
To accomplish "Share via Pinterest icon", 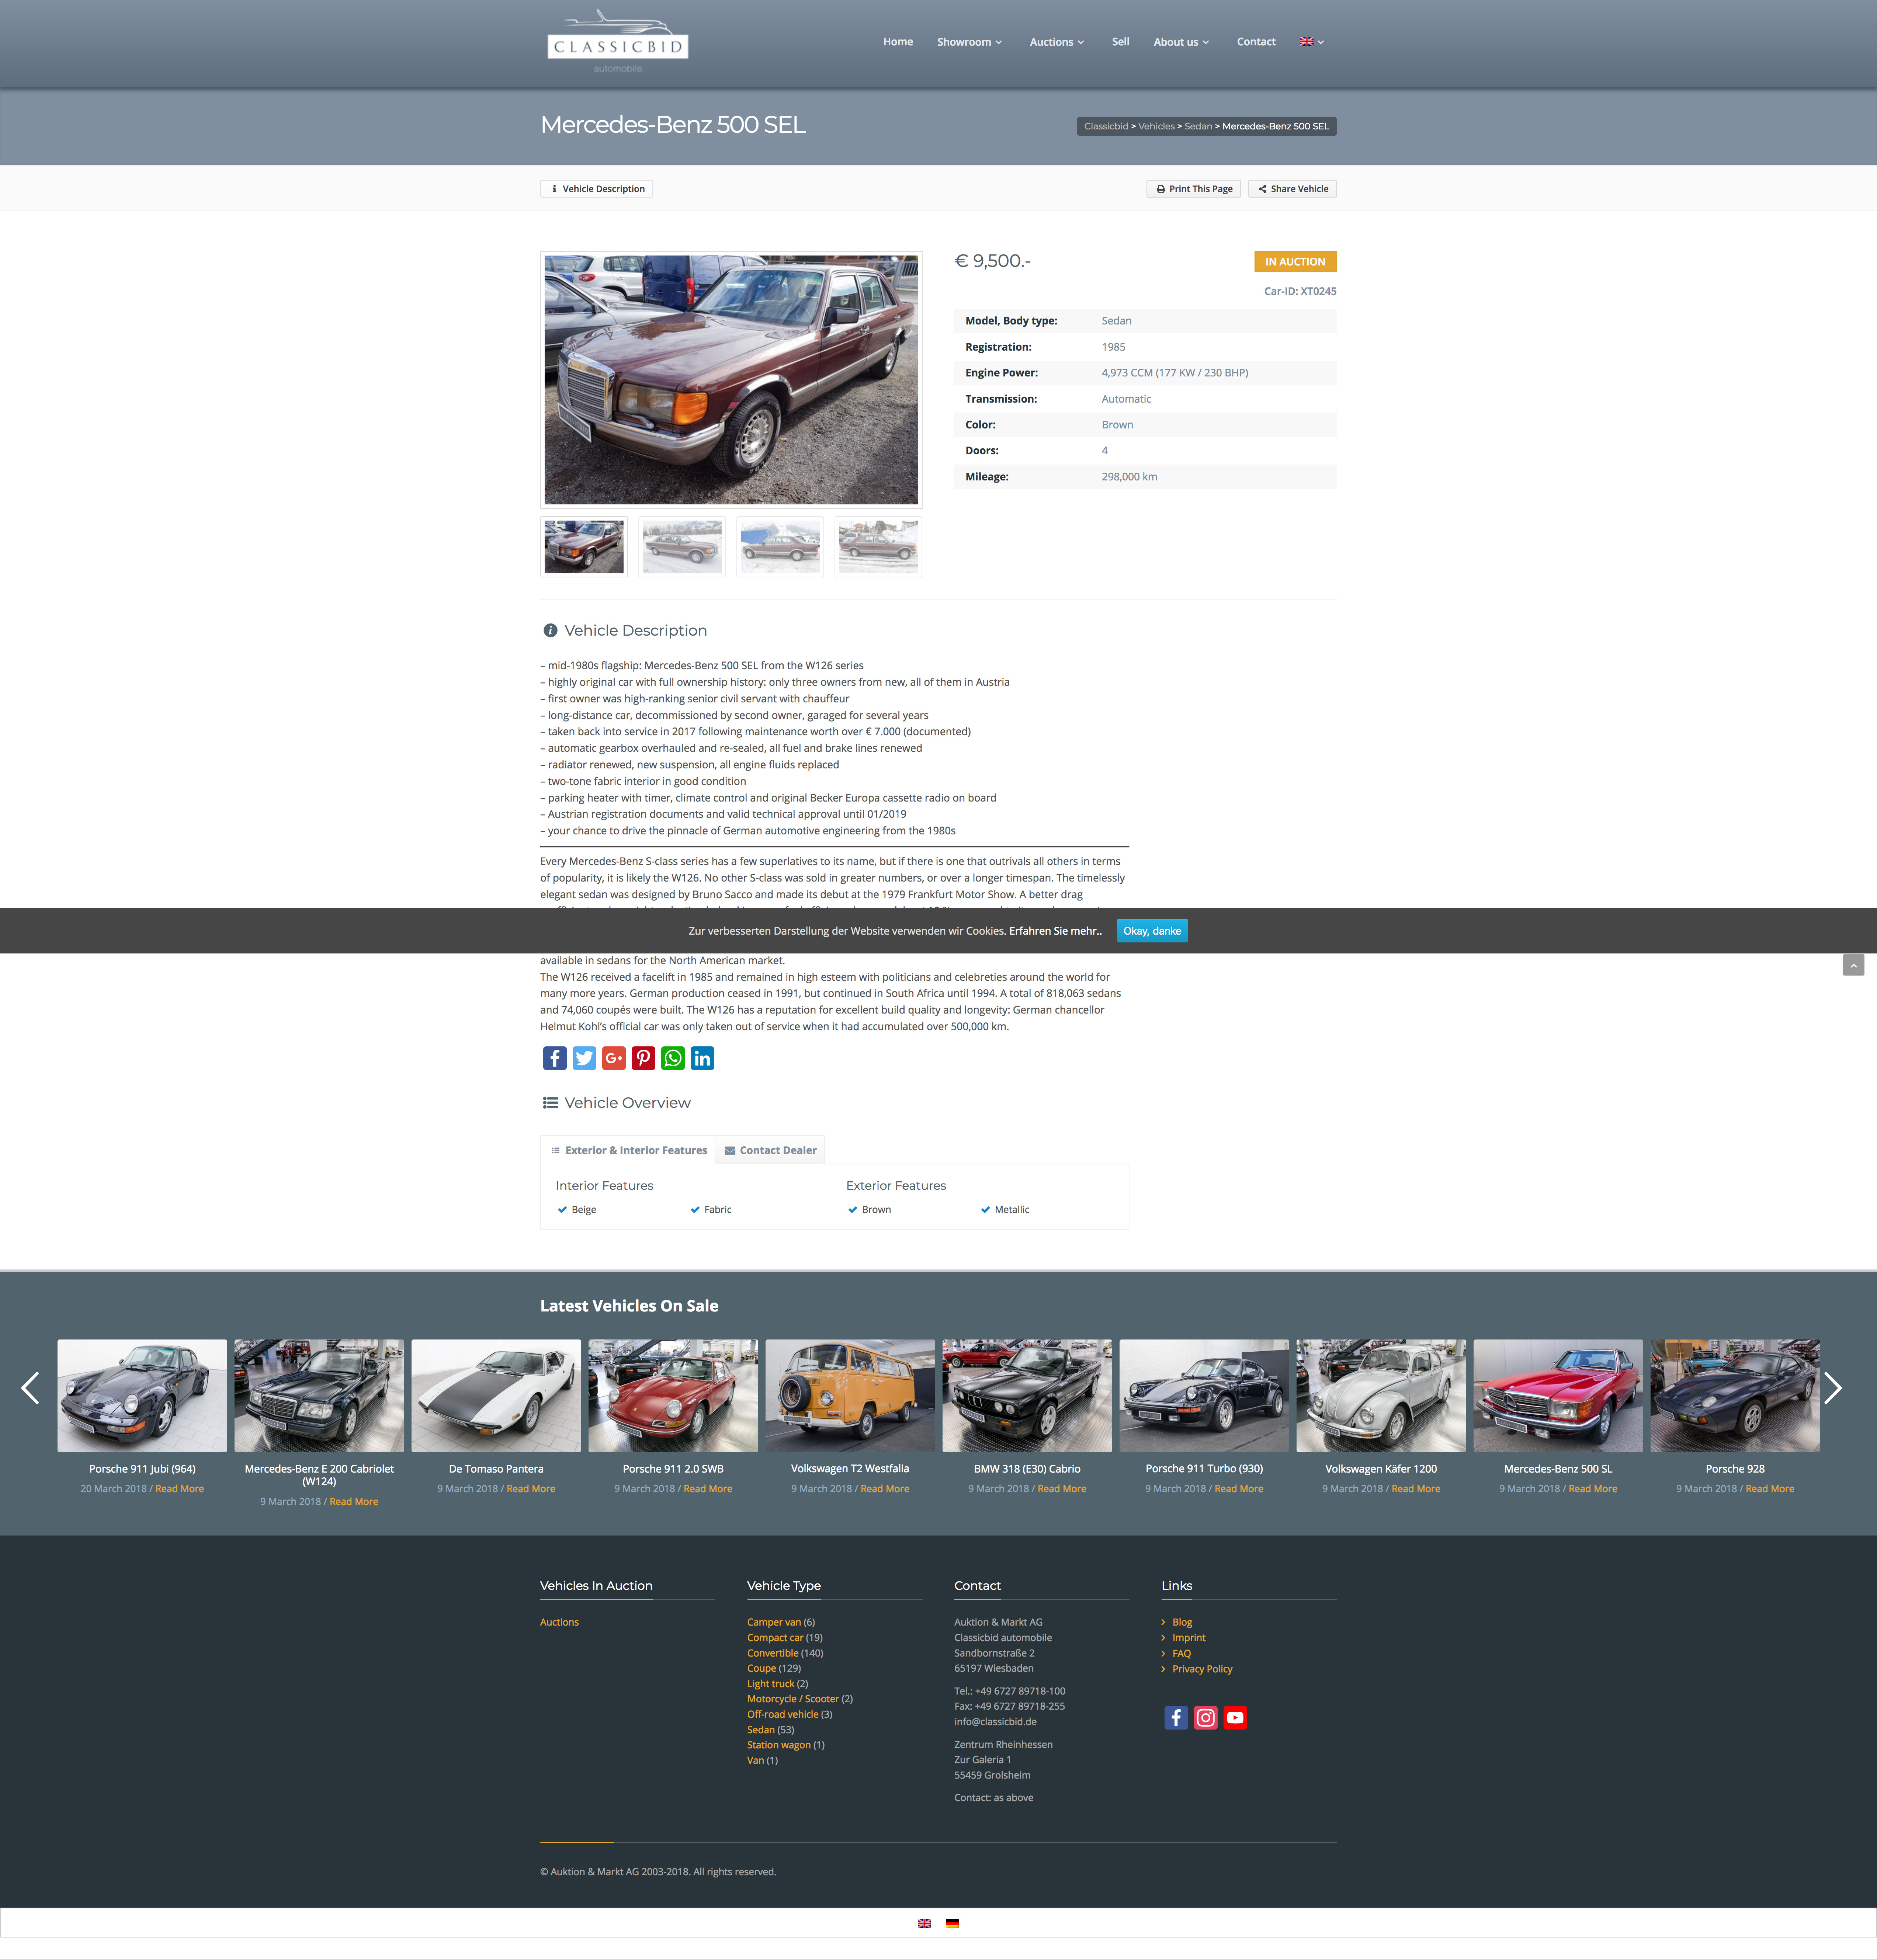I will pyautogui.click(x=643, y=1058).
